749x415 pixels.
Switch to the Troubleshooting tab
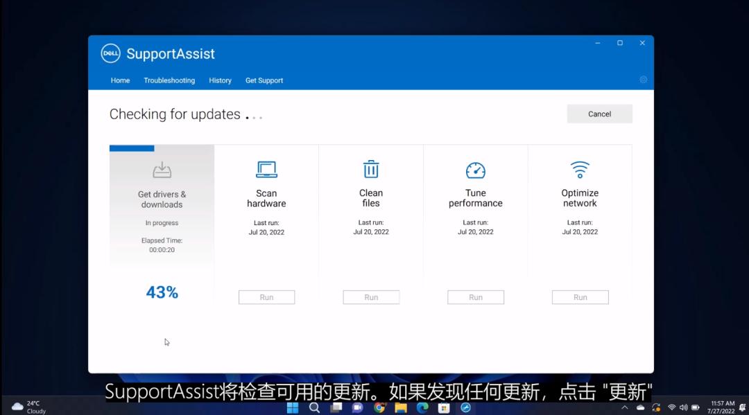tap(169, 80)
